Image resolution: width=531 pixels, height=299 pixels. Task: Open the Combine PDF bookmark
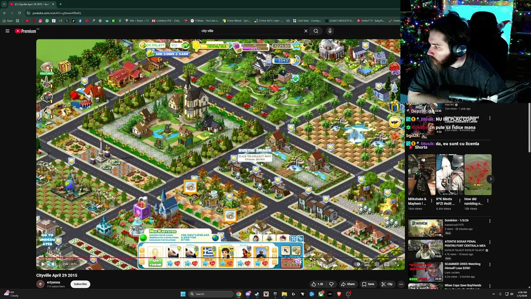[166, 21]
